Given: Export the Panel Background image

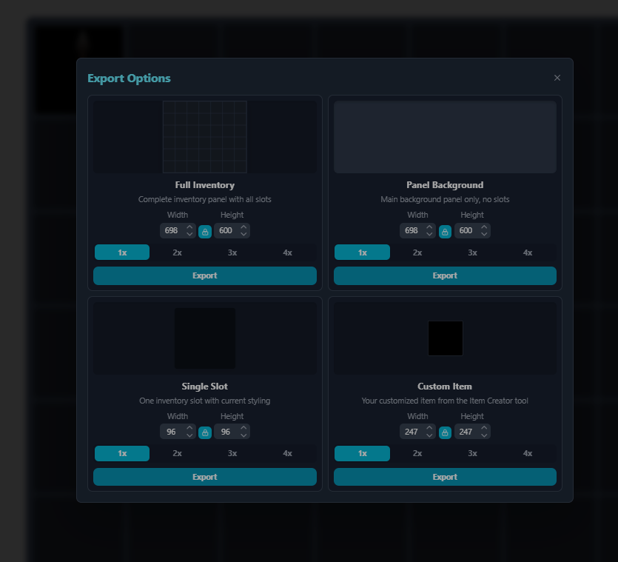Looking at the screenshot, I should pos(445,275).
